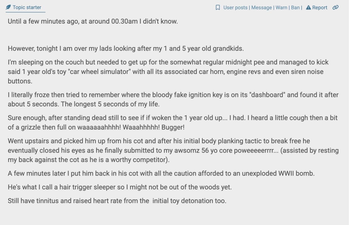Send a Message to the poster
The image size is (349, 225).
pos(262,8)
